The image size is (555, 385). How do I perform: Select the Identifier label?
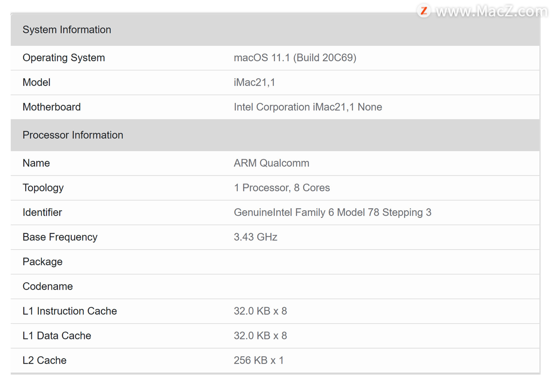click(x=42, y=213)
